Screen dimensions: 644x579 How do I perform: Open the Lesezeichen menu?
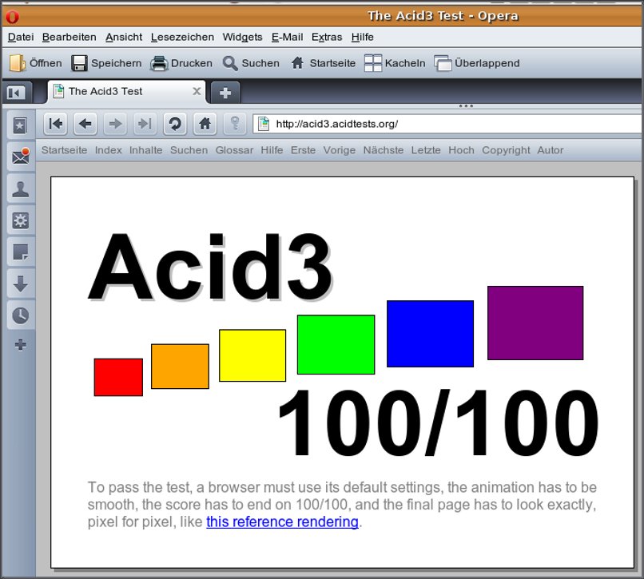click(x=182, y=37)
